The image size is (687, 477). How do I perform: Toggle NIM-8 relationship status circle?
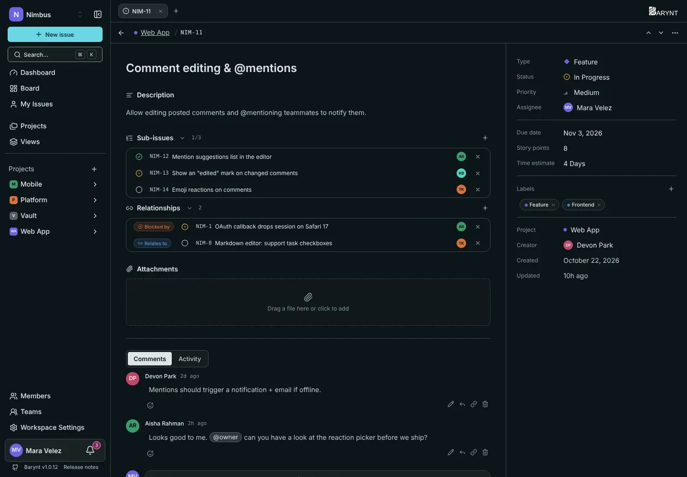tap(185, 243)
